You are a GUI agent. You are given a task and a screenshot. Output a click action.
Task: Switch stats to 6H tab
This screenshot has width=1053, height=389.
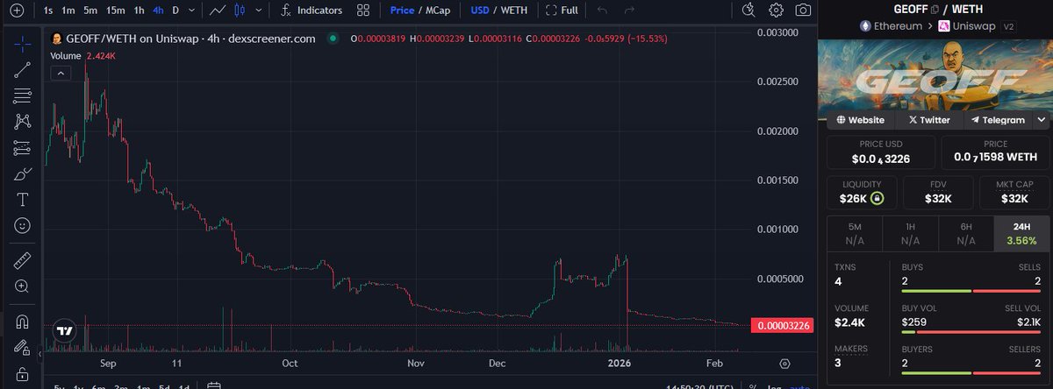pyautogui.click(x=965, y=233)
